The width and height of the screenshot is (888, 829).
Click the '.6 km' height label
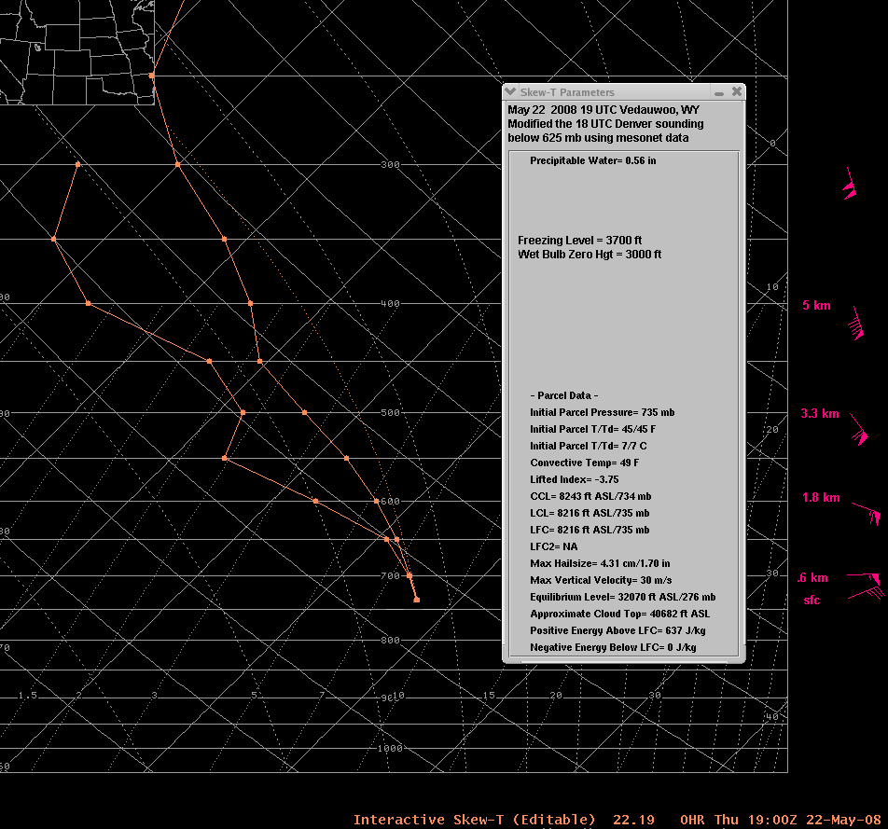click(812, 577)
